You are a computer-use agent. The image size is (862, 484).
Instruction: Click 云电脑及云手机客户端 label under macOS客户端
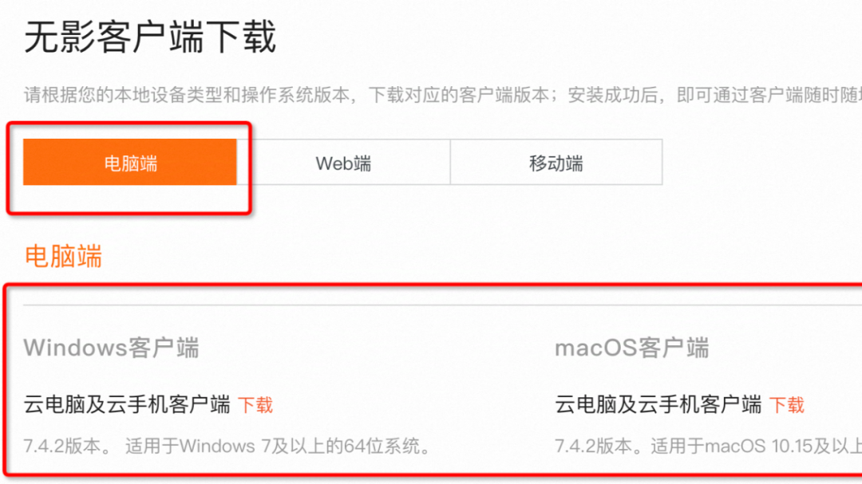click(x=658, y=405)
